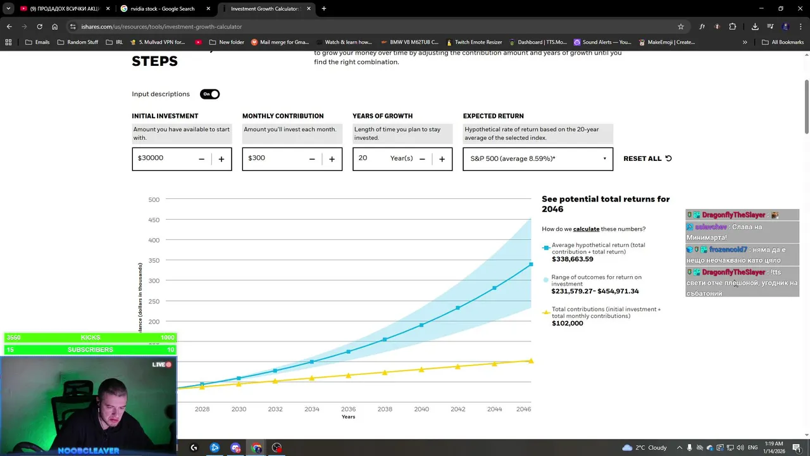Click the light blue Range of outcomes legend marker
The height and width of the screenshot is (456, 810).
545,280
